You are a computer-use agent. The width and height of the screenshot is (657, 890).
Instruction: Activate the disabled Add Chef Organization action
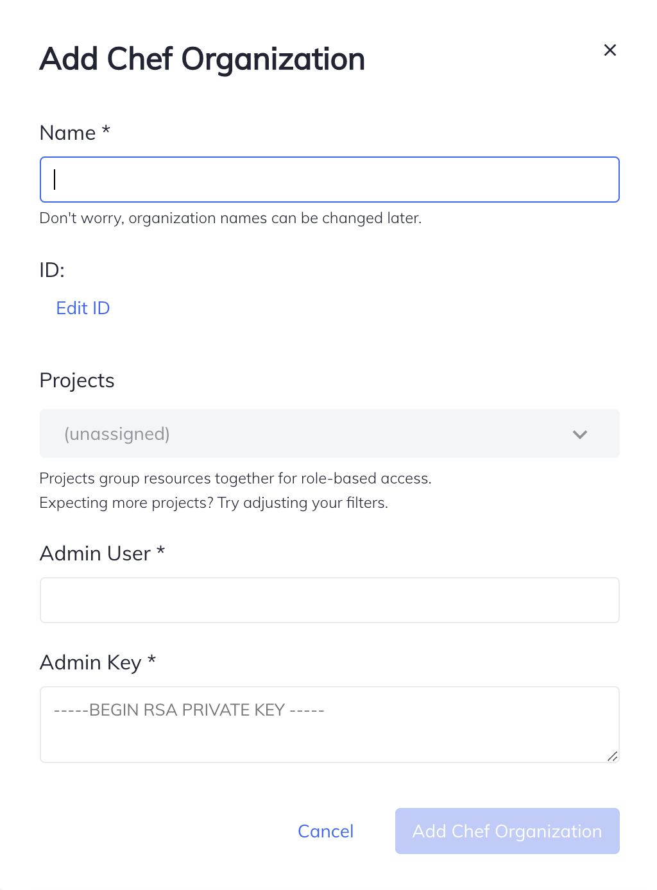point(507,831)
